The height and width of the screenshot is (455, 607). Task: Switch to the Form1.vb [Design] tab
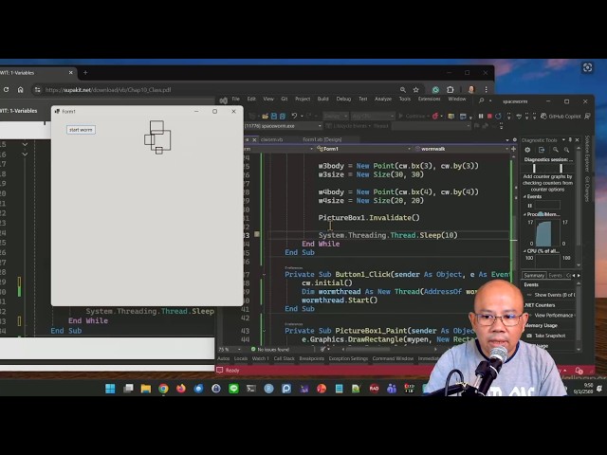pos(322,139)
